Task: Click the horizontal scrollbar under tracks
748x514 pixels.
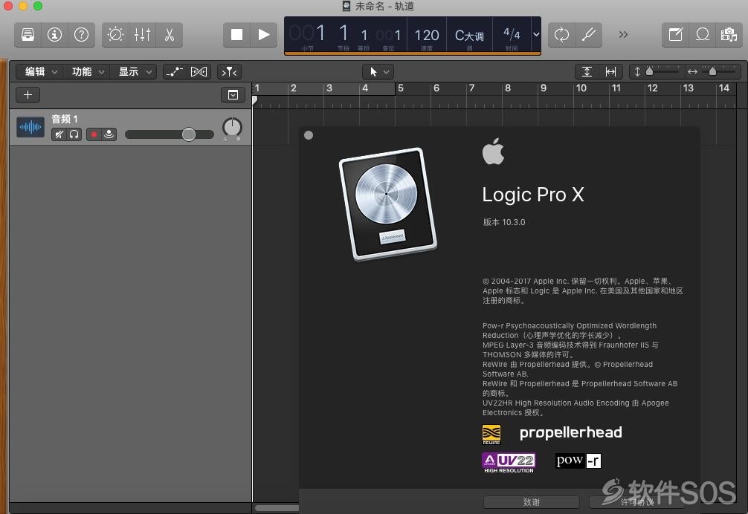Action: (277, 508)
